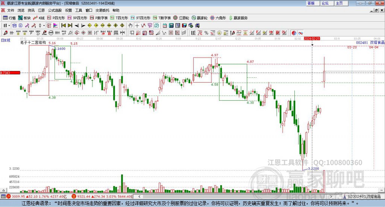
Task: Toggle the yin-yang (taiji) icon
Action: 294,33
